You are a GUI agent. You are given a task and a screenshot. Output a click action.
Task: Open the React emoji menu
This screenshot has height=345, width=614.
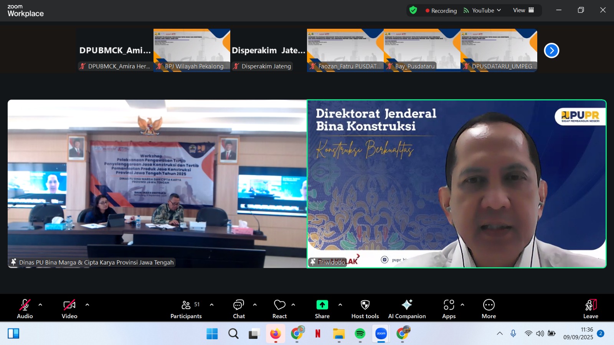point(279,309)
